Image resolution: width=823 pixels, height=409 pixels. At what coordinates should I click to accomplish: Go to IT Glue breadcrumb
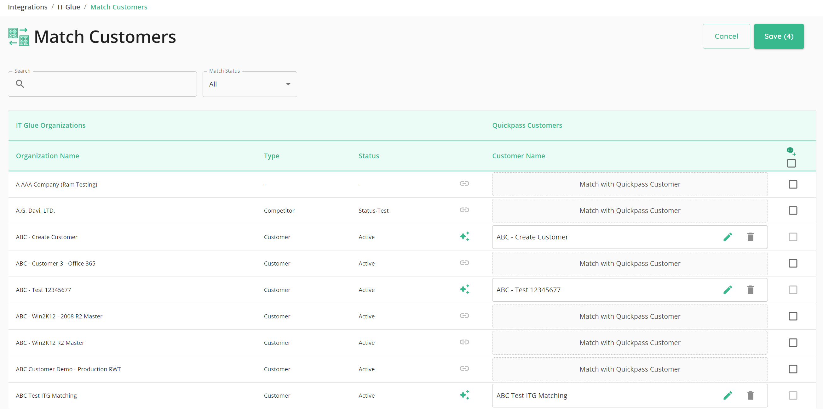pyautogui.click(x=69, y=7)
